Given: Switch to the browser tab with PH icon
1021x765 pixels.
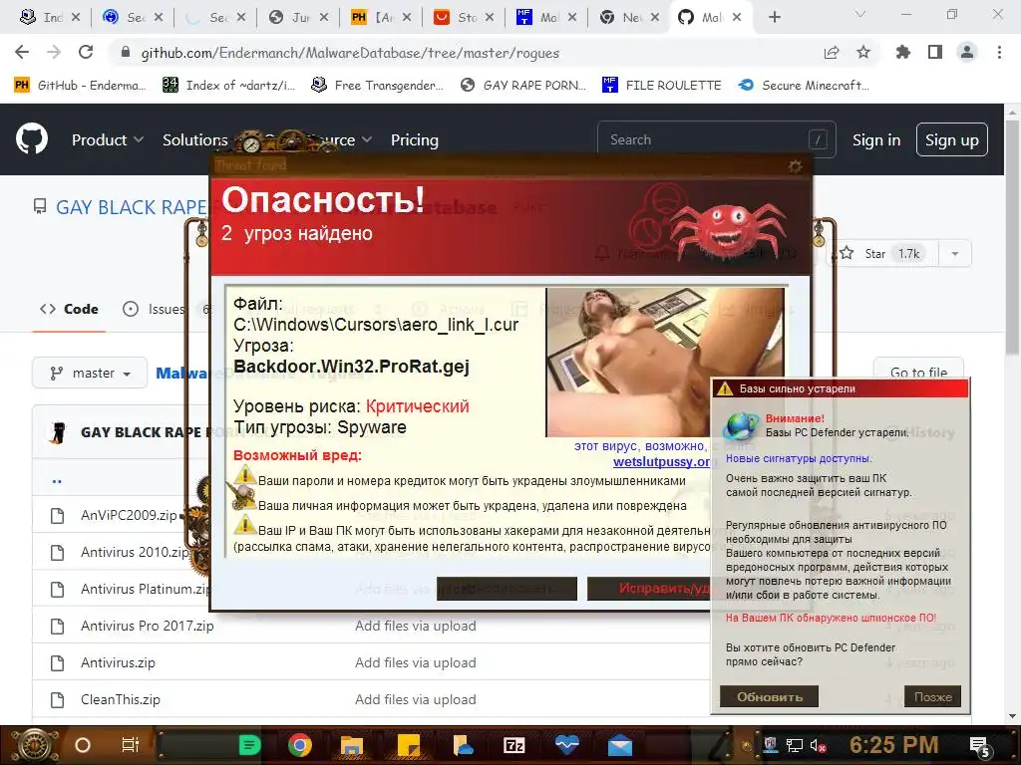Looking at the screenshot, I should [381, 18].
